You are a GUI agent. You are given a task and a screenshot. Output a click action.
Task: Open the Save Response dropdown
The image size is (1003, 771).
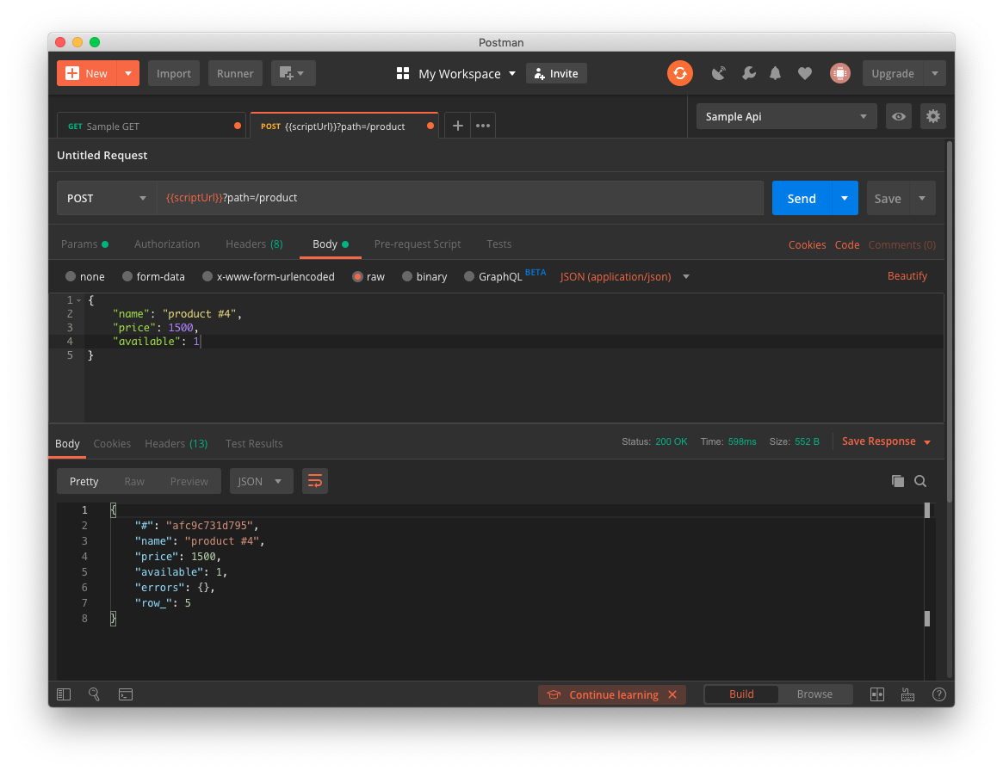(886, 441)
